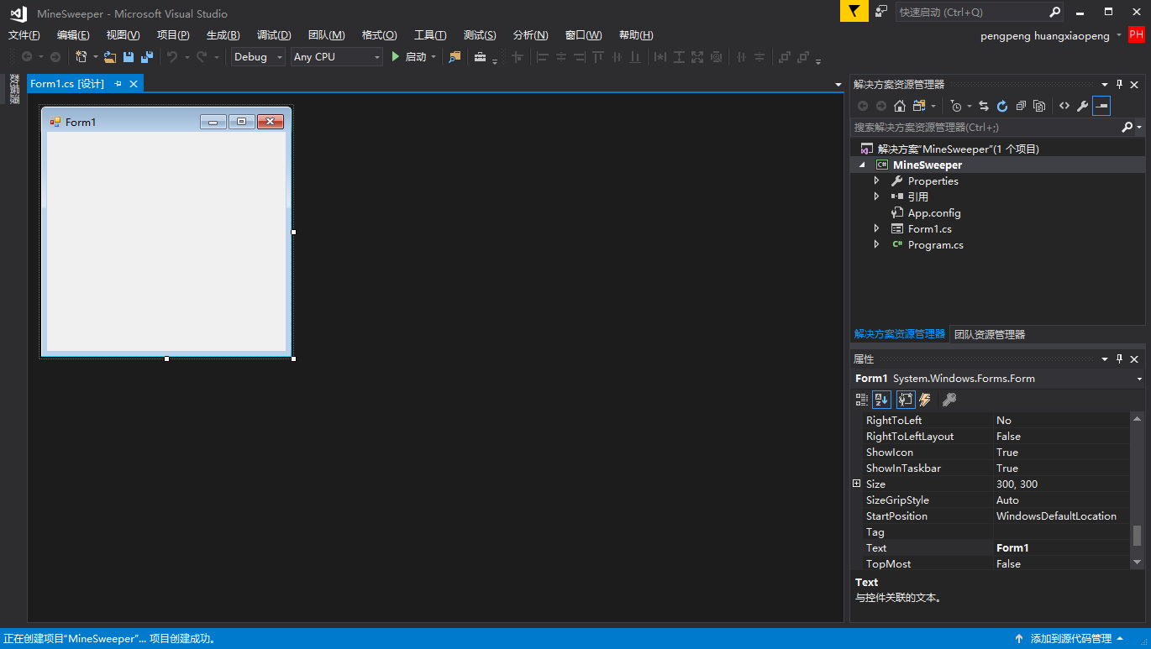Screen dimensions: 1151x649
Task: Click the New Project toolbar icon
Action: click(81, 57)
